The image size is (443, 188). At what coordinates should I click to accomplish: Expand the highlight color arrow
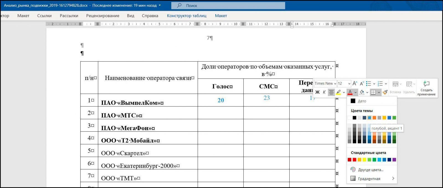pyautogui.click(x=344, y=92)
